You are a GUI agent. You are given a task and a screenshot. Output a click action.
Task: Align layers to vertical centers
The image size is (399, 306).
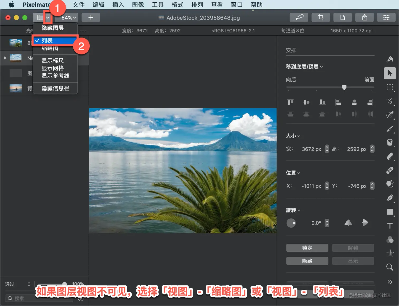[306, 102]
